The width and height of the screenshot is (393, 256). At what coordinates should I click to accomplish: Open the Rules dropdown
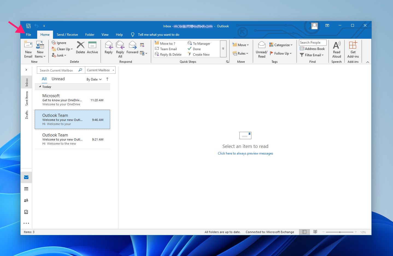tap(240, 53)
